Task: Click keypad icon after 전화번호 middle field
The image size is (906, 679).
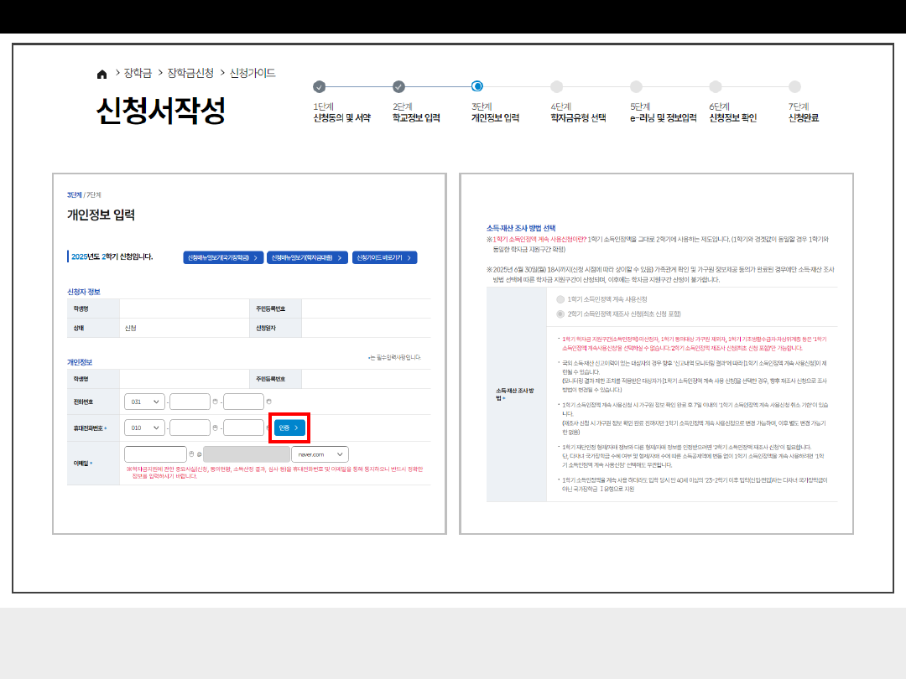Action: 216,402
